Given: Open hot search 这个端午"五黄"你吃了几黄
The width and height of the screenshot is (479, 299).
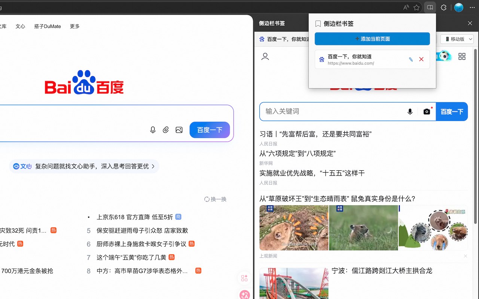Looking at the screenshot, I should (131, 258).
